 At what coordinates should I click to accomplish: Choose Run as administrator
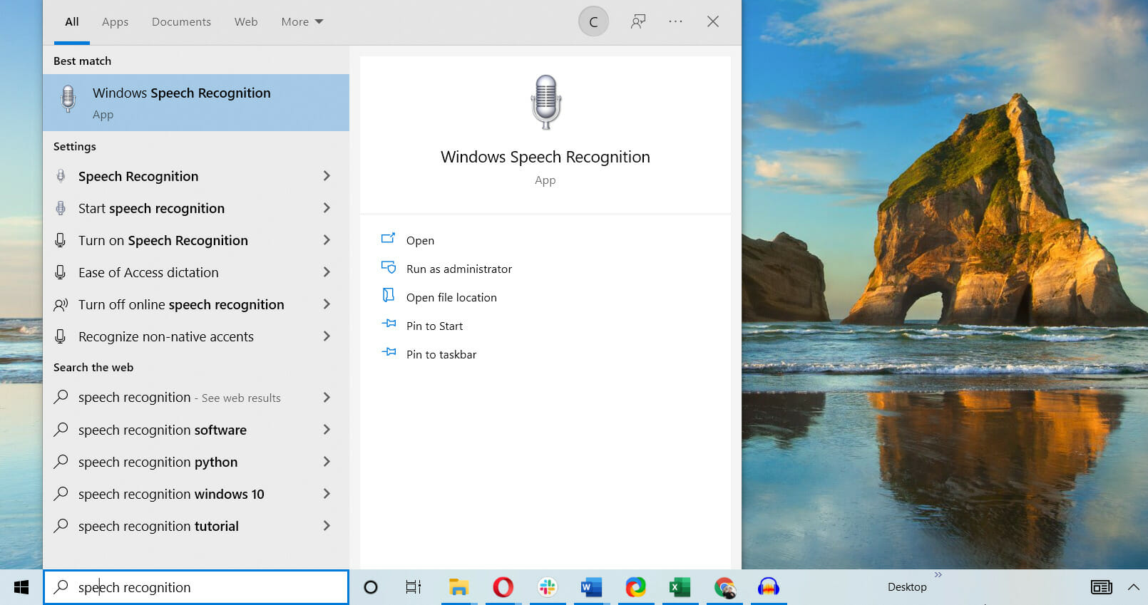pyautogui.click(x=459, y=269)
